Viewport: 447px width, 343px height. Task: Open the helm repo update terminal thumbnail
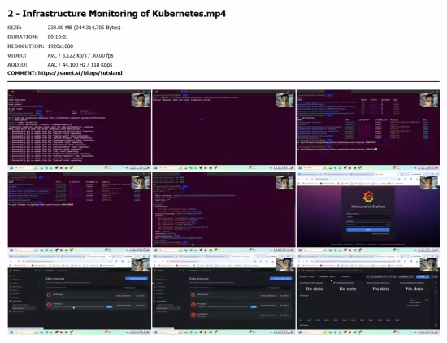[80, 130]
